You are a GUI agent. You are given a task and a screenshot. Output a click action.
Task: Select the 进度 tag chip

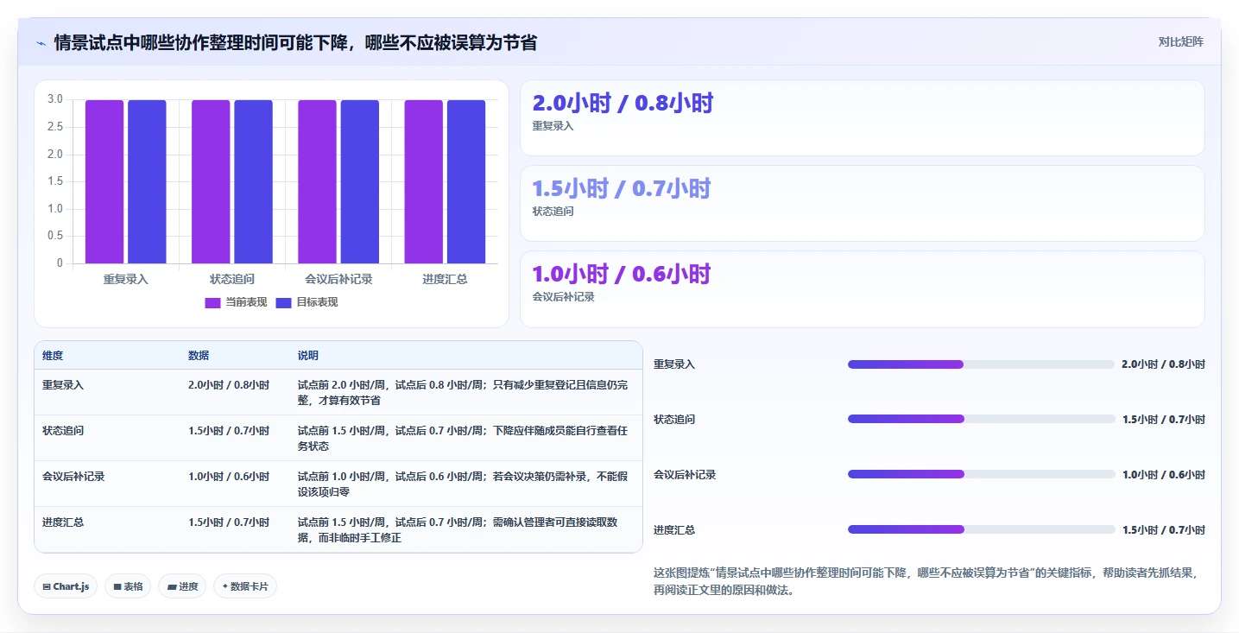click(x=182, y=586)
